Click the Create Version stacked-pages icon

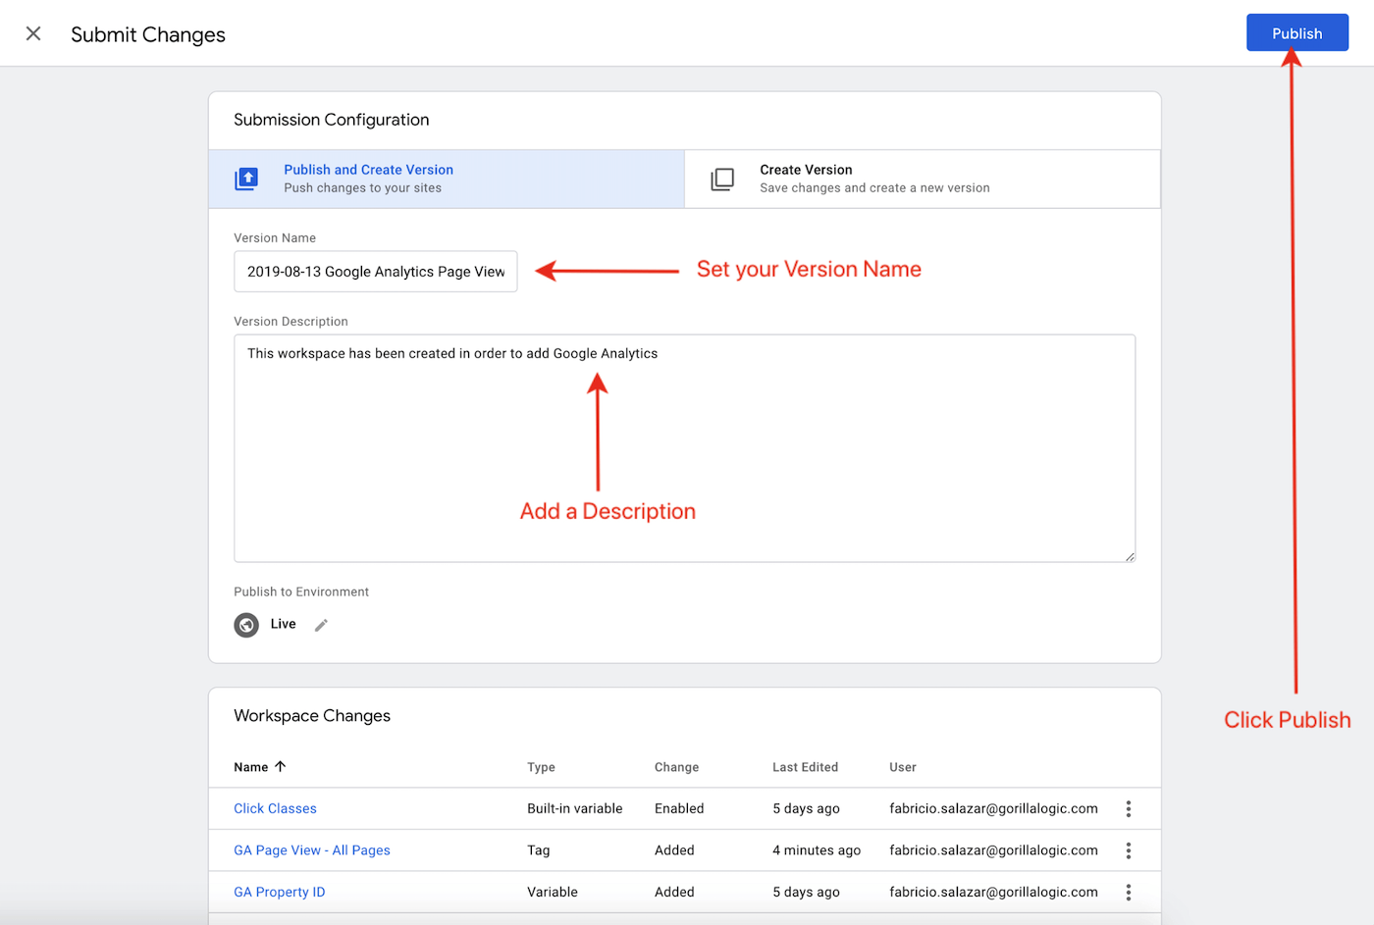coord(722,179)
